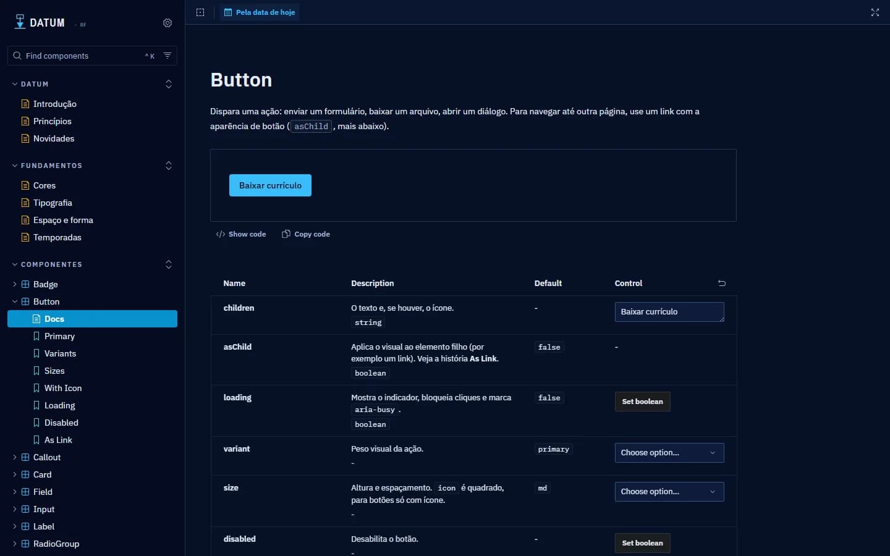Collapse the COMPONENTES sidebar section
This screenshot has width=890, height=556.
point(47,264)
